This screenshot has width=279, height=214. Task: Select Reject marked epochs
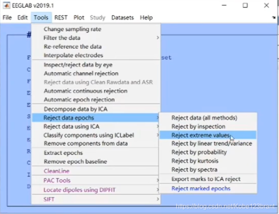[208, 188]
